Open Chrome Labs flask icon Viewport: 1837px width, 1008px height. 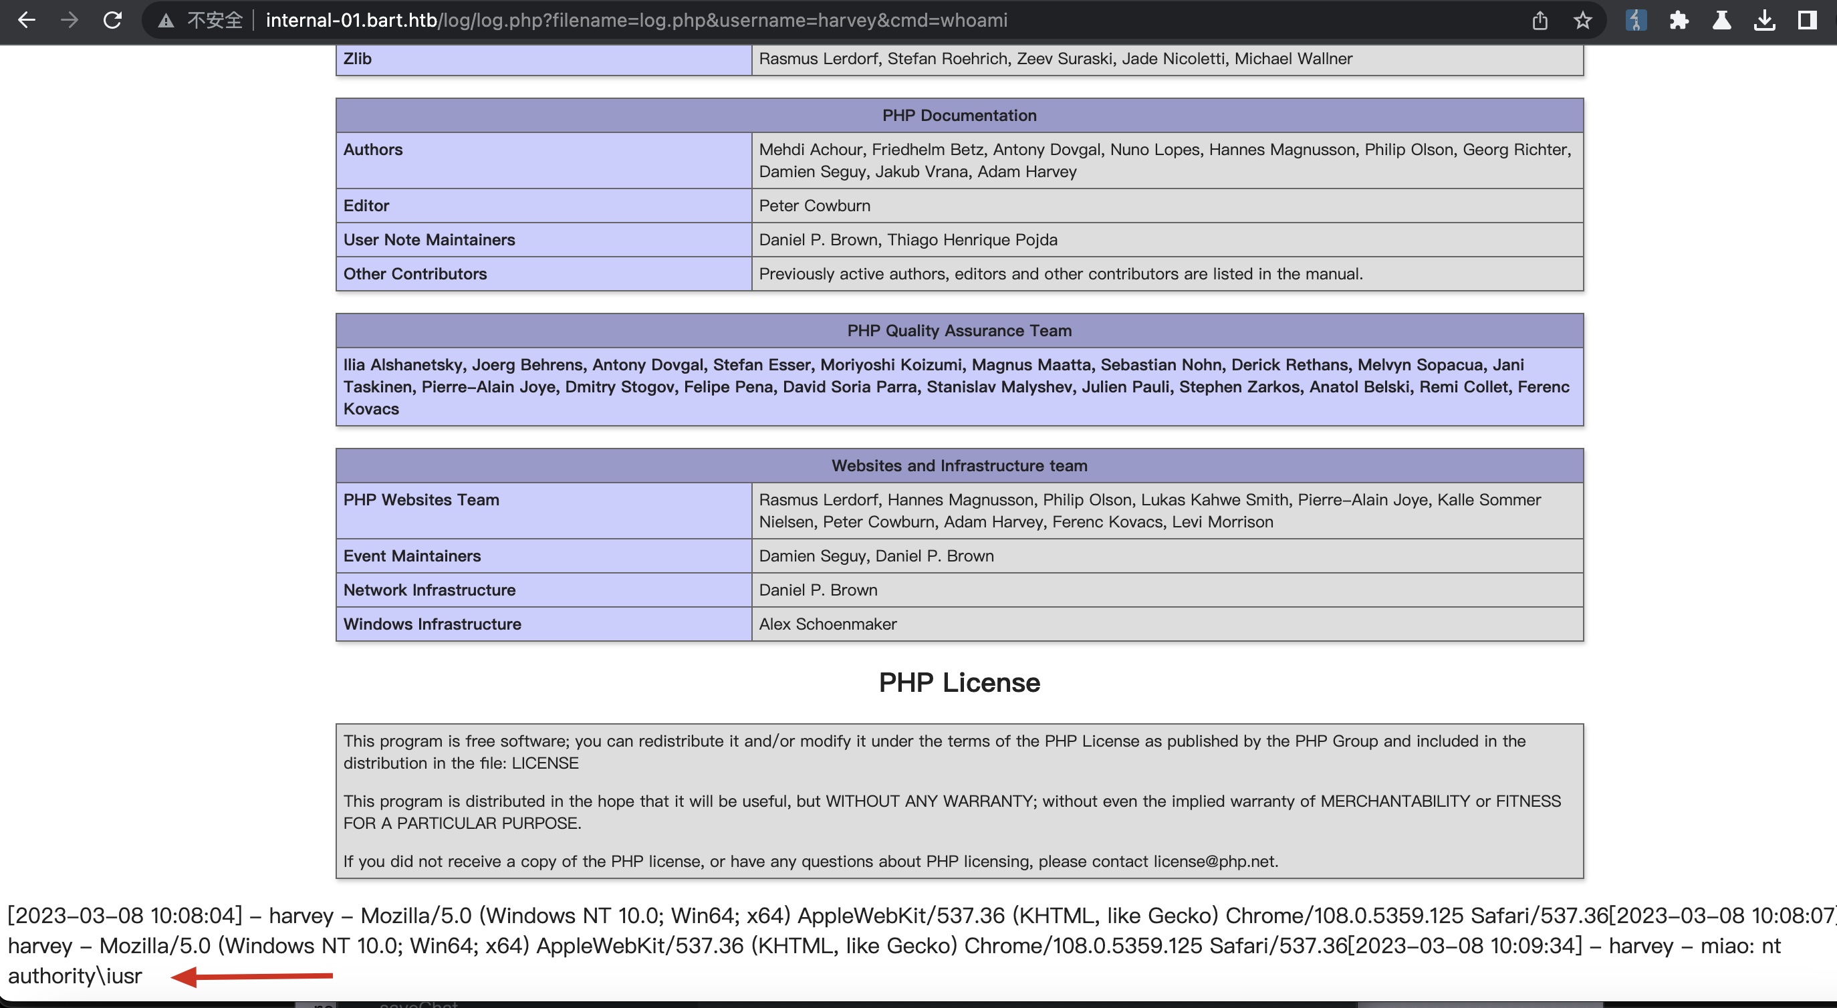[x=1721, y=20]
